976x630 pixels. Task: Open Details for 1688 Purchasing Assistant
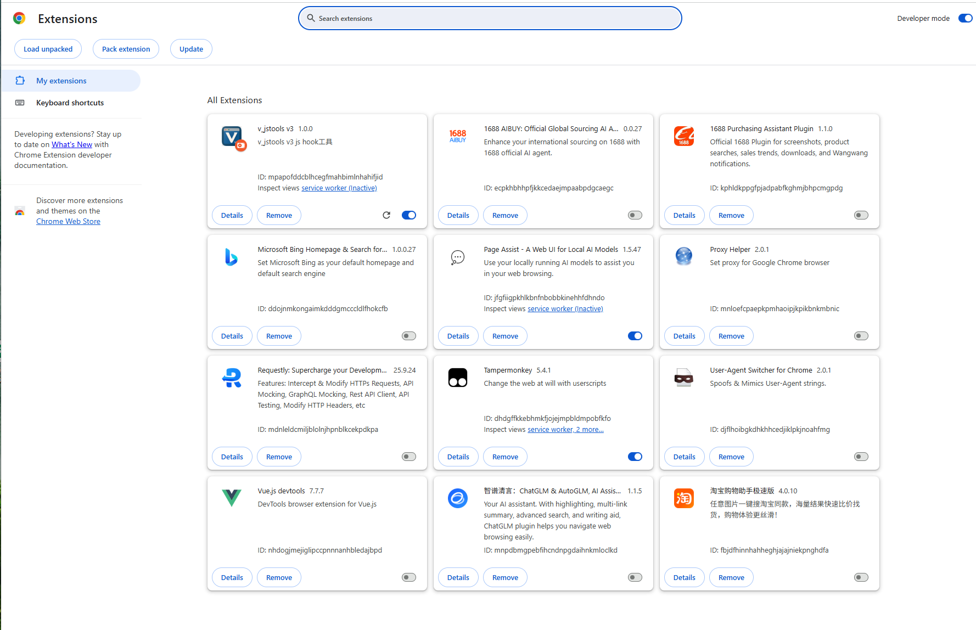point(685,215)
